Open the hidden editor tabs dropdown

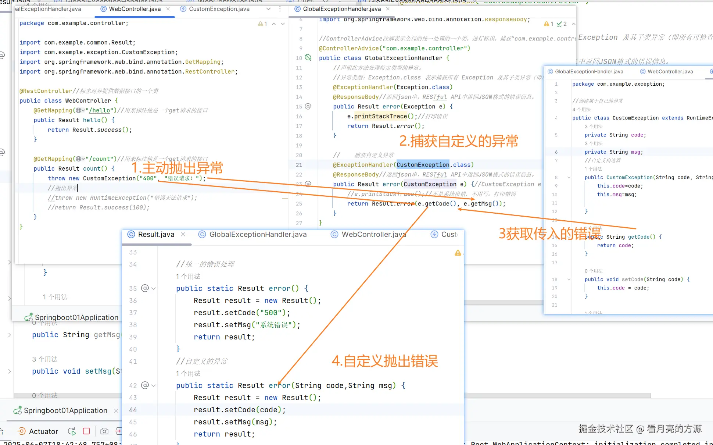[268, 9]
